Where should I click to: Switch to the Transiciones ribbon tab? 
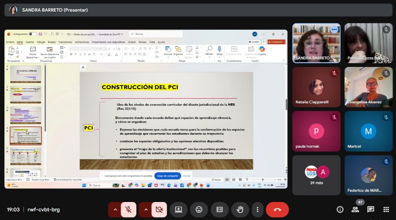65,42
